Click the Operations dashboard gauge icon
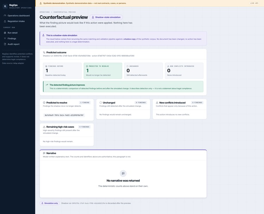Viewport: 264px width, 214px height. coord(5,16)
